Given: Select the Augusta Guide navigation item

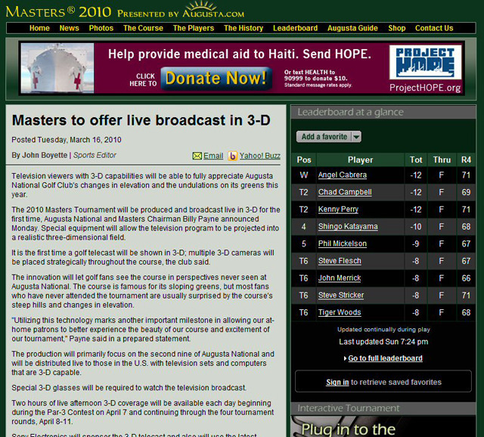Looking at the screenshot, I should [x=352, y=28].
